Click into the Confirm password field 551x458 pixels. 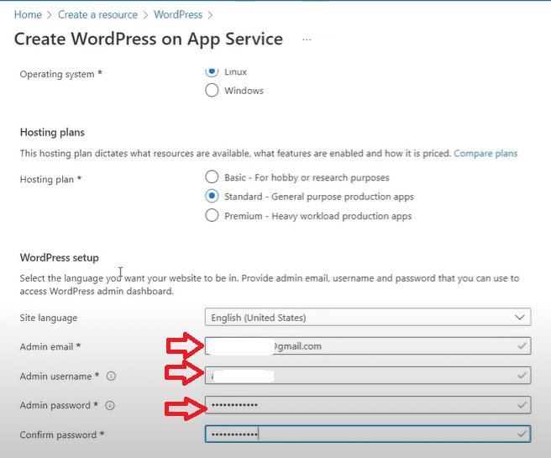(368, 434)
